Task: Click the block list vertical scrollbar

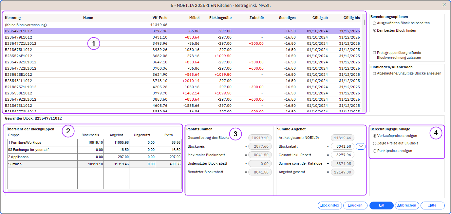Action: coord(364,65)
